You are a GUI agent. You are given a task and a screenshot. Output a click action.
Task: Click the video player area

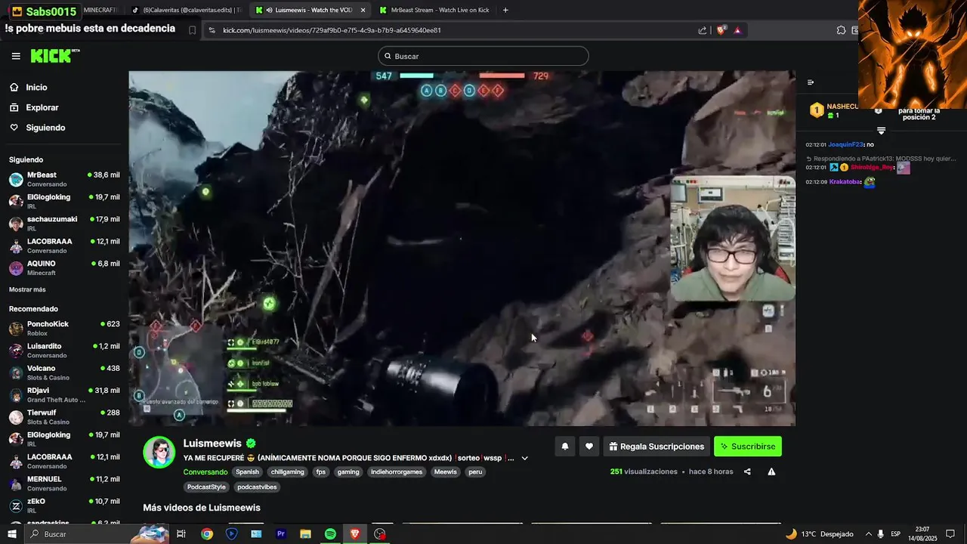462,249
